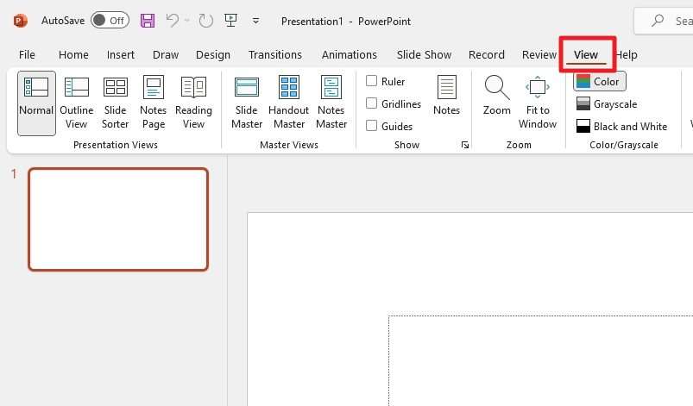Open the Handout Master view
The height and width of the screenshot is (406, 693).
pyautogui.click(x=288, y=103)
